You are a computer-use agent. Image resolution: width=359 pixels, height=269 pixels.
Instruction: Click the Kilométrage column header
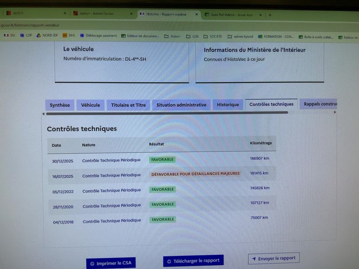click(261, 143)
